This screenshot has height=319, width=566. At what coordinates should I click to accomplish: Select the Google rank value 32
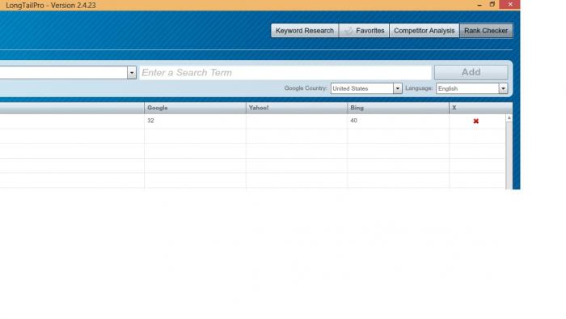pos(150,121)
